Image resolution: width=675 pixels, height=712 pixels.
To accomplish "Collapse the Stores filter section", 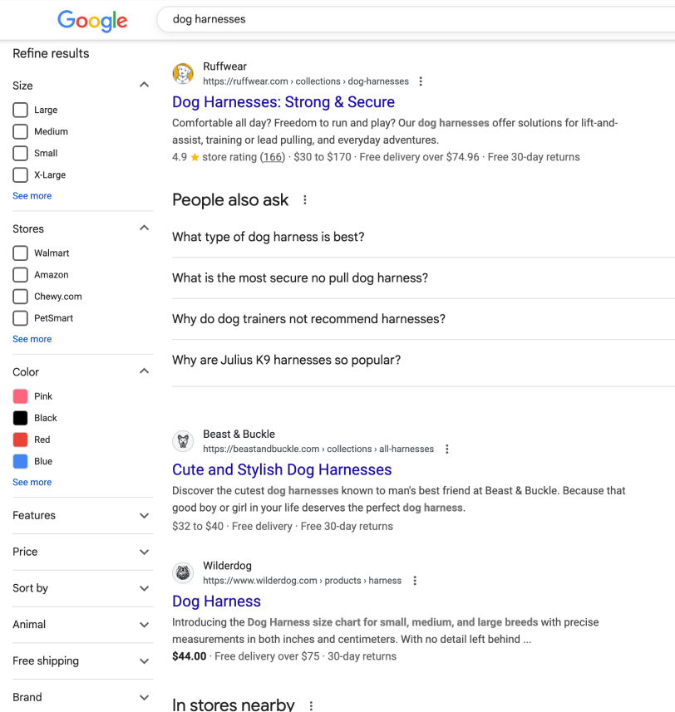I will (144, 228).
